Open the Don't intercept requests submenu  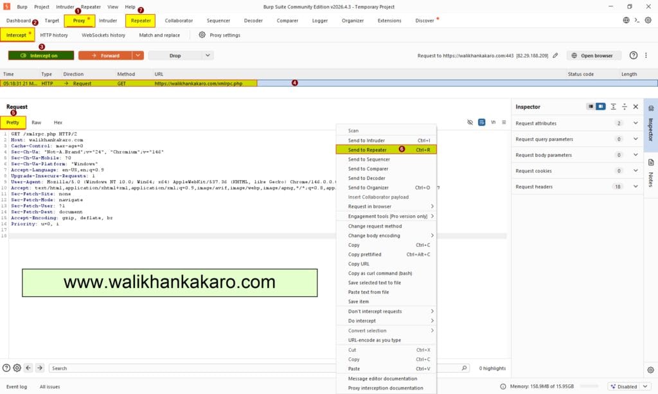coord(386,311)
